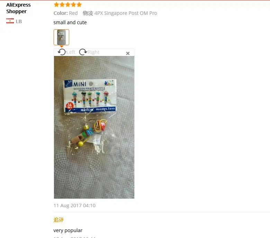This screenshot has width=270, height=238.
Task: Click the 'Color: Red' variant text
Action: [66, 13]
